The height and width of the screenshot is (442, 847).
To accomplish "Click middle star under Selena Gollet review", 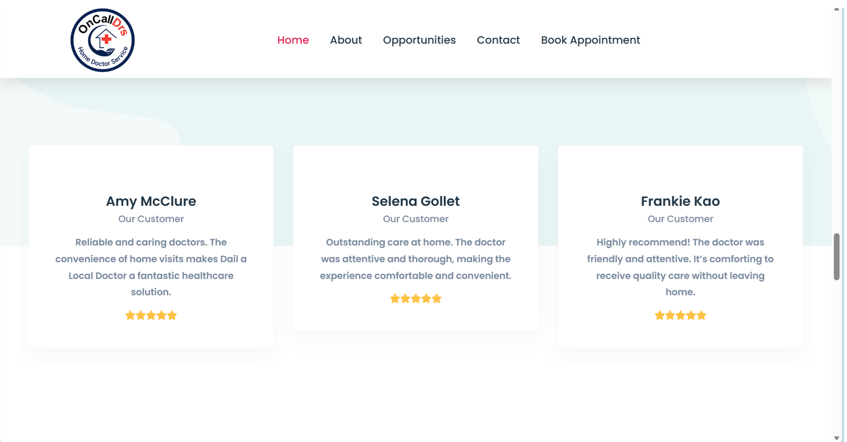I will click(416, 299).
